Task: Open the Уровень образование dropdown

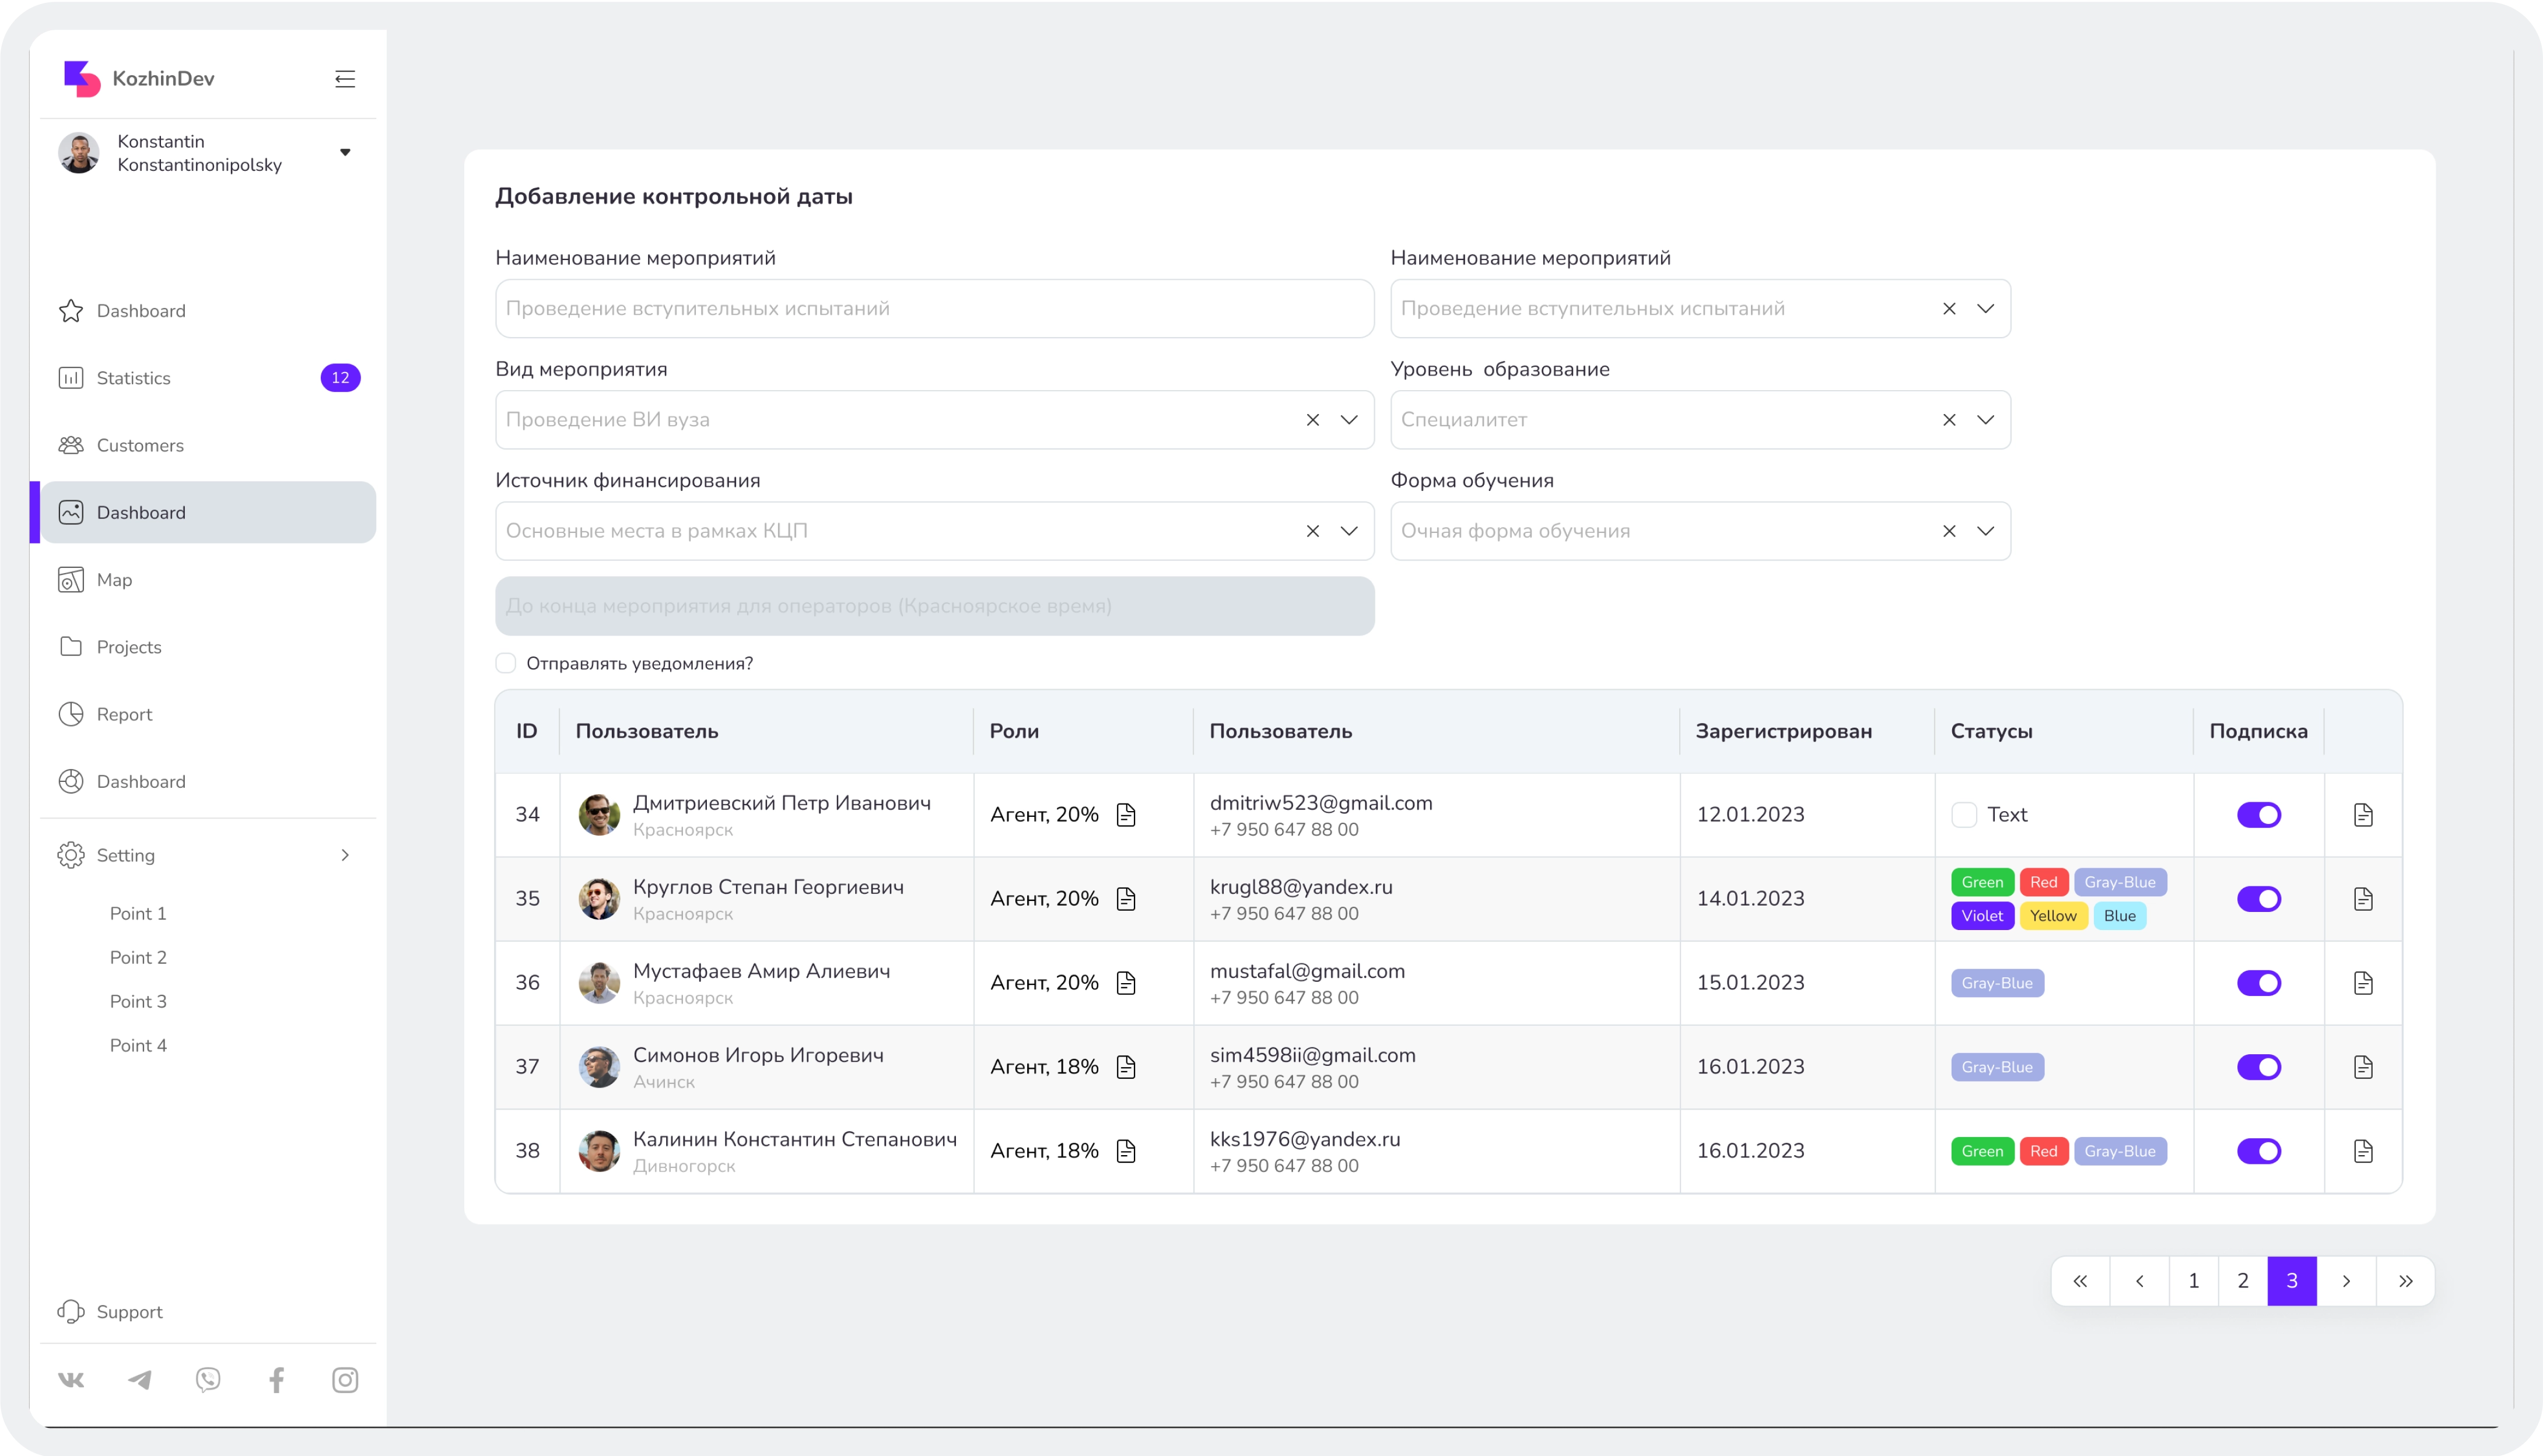Action: [x=1985, y=420]
